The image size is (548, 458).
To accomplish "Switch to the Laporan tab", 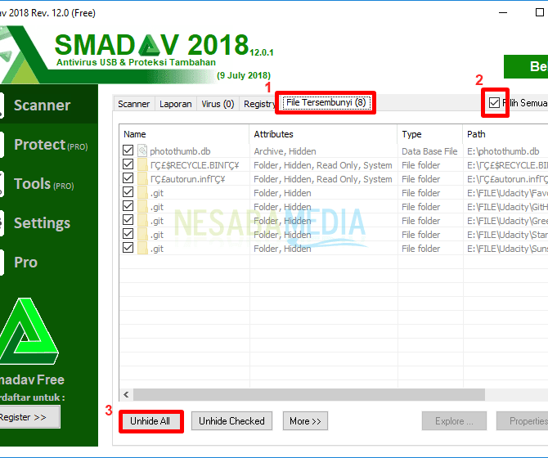I will (x=176, y=104).
